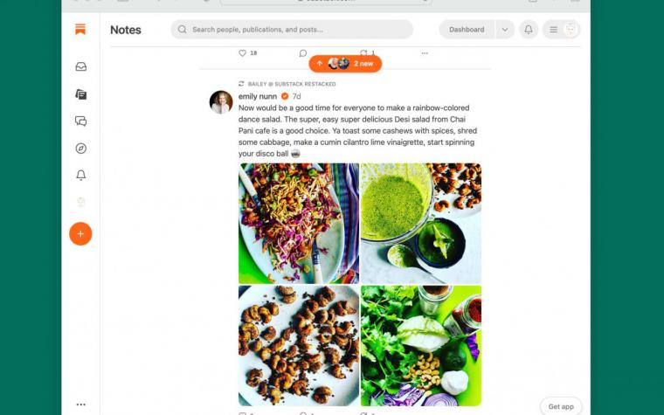Click the notifications bell in the top bar
This screenshot has height=415, width=664.
529,30
